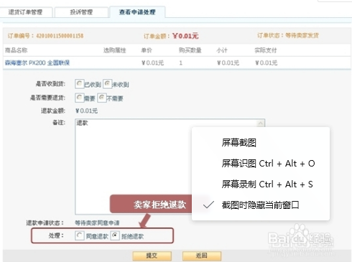Image resolution: width=352 pixels, height=262 pixels.
Task: Select the 拒绝退款 radio option
Action: click(x=115, y=235)
